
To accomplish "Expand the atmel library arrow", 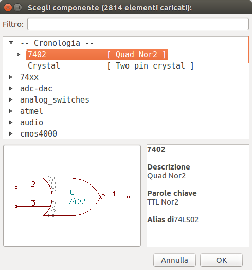I will pyautogui.click(x=11, y=111).
